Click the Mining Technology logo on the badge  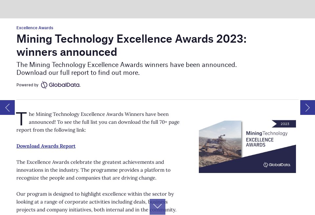click(x=266, y=133)
